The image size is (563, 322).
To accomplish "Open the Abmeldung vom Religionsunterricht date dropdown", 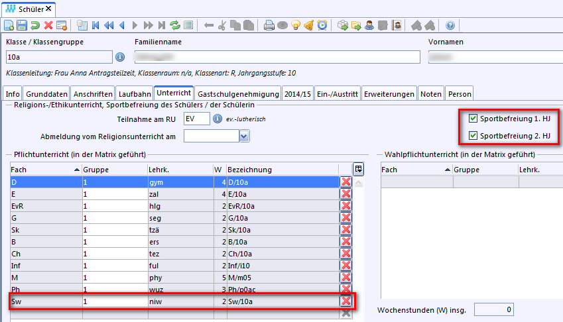I will coord(244,136).
